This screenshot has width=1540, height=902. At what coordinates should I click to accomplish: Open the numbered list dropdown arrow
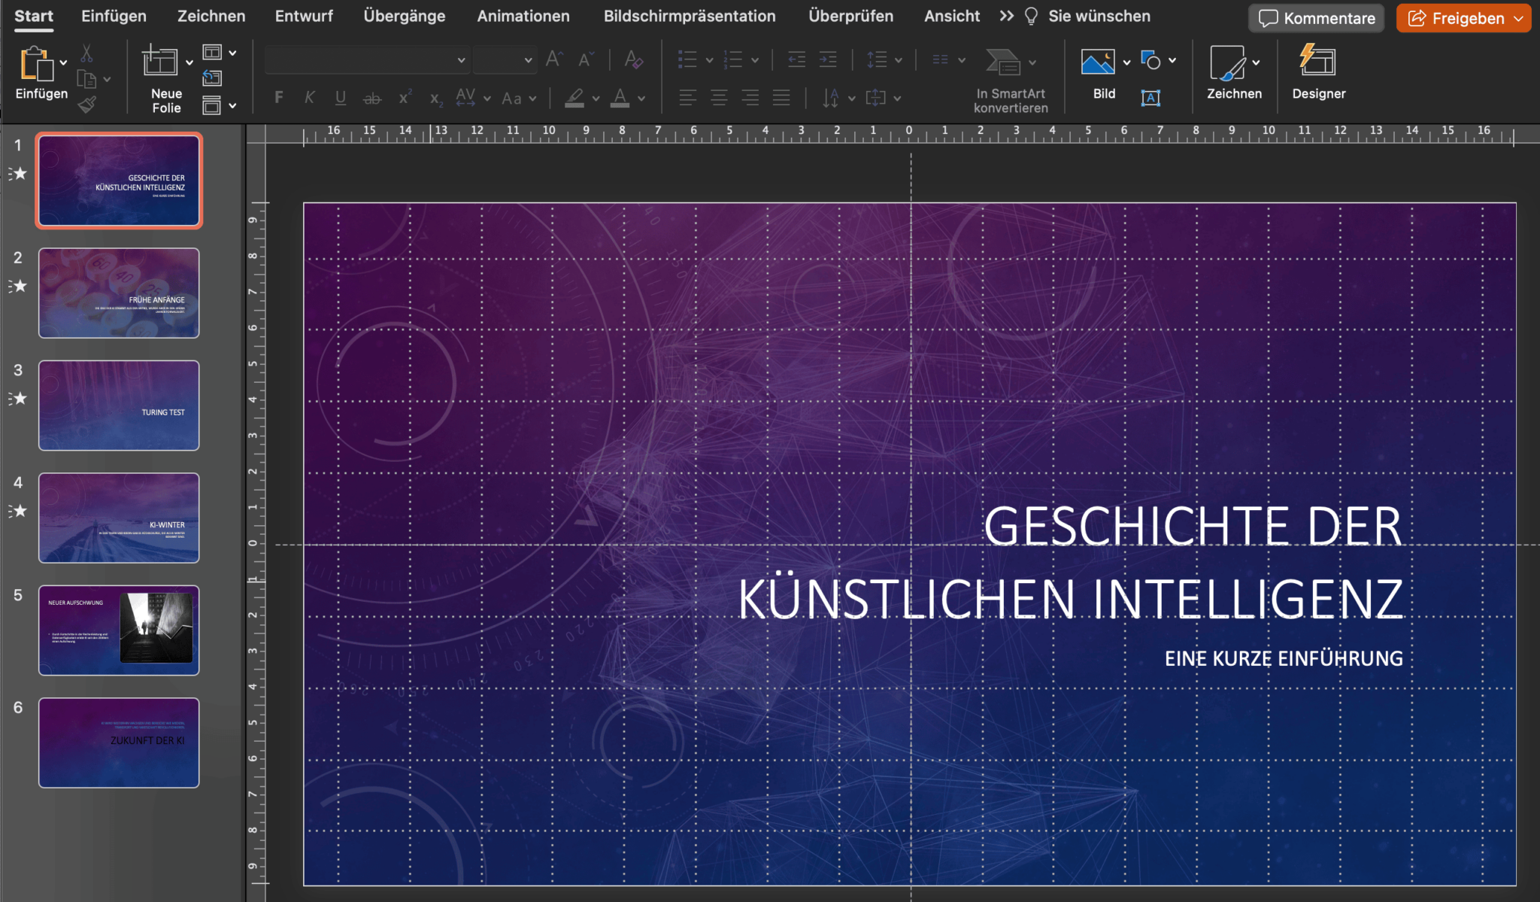pyautogui.click(x=754, y=60)
